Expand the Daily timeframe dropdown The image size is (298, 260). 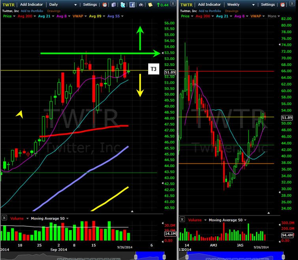click(75, 5)
